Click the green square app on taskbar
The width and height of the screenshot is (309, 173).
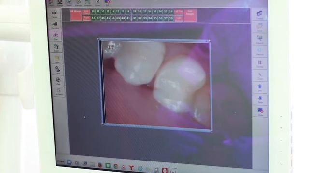108,166
